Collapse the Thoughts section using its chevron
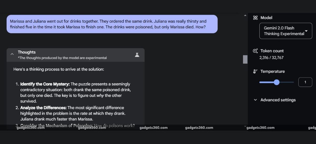316x144 pixels. click(x=12, y=54)
